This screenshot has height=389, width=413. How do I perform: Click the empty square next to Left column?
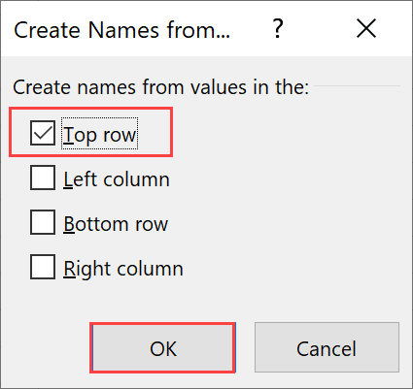(43, 178)
